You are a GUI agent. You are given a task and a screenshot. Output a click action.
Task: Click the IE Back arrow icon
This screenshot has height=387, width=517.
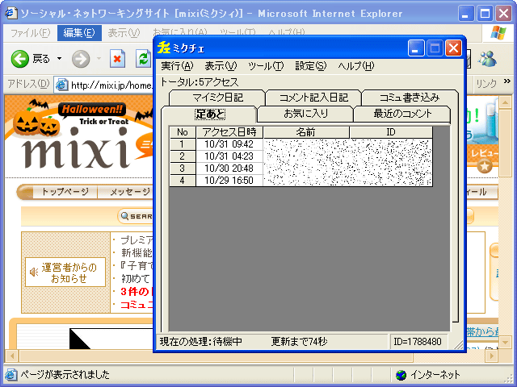tap(19, 59)
